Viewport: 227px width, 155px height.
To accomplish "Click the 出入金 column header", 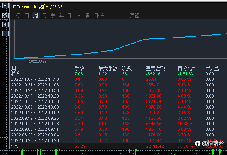I will (212, 68).
